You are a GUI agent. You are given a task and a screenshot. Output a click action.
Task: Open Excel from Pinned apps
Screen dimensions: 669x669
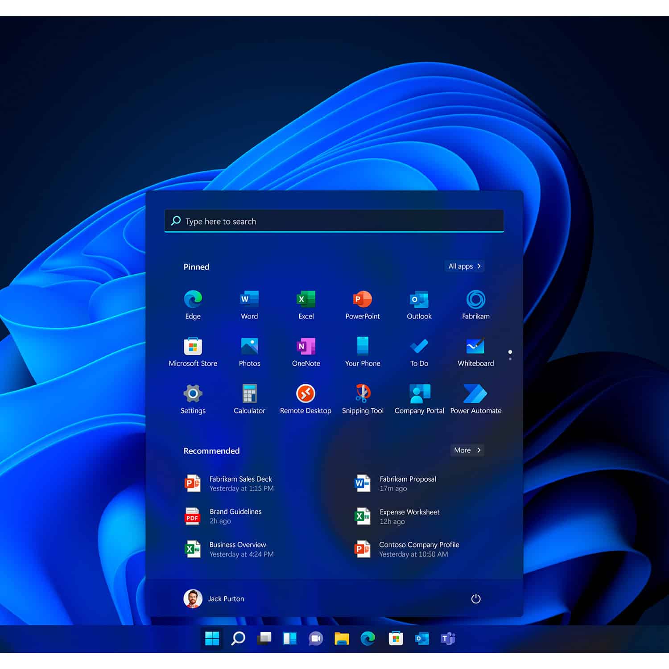[306, 300]
